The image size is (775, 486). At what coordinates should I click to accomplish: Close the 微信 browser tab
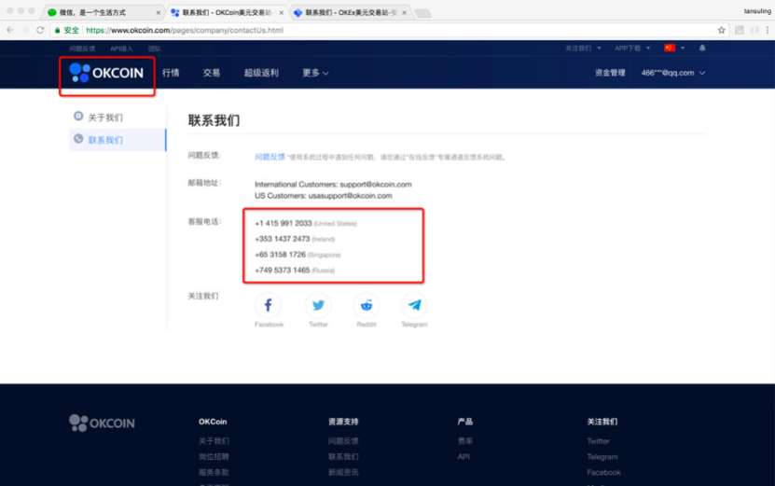(x=159, y=13)
